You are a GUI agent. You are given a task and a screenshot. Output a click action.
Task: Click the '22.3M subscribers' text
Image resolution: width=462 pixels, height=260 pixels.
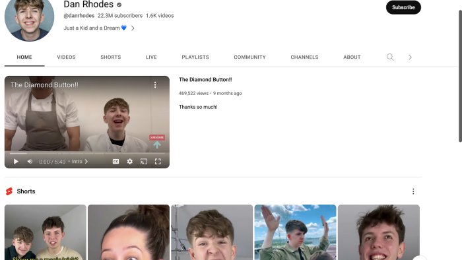pos(120,16)
